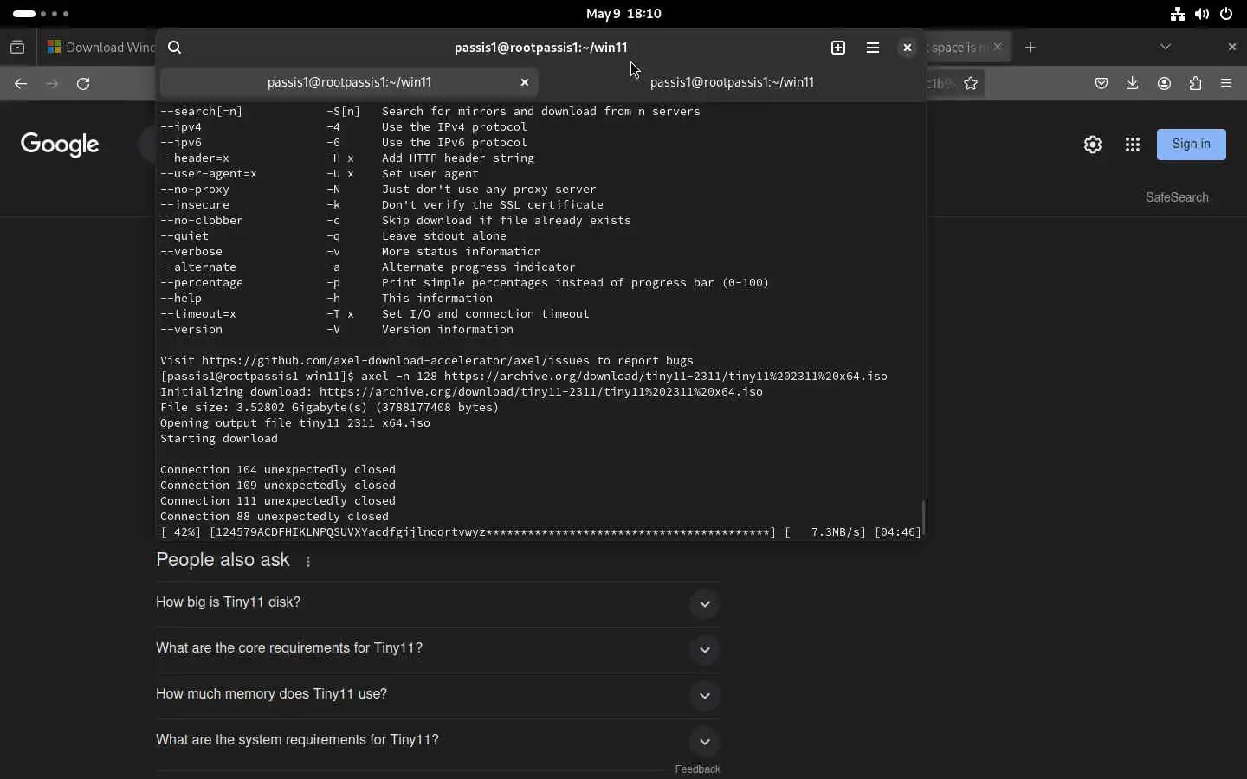Expand 'What are the core requirements for Tiny11?'
This screenshot has width=1247, height=779.
[x=438, y=649]
